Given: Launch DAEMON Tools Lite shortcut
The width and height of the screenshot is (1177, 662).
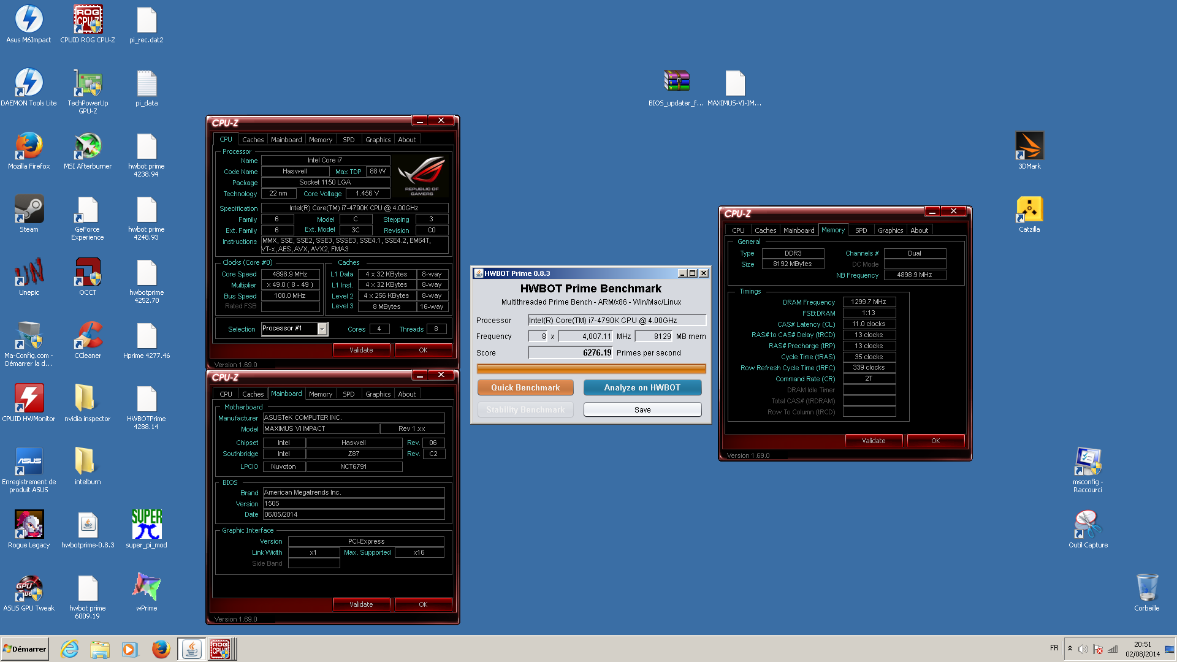Looking at the screenshot, I should [29, 88].
